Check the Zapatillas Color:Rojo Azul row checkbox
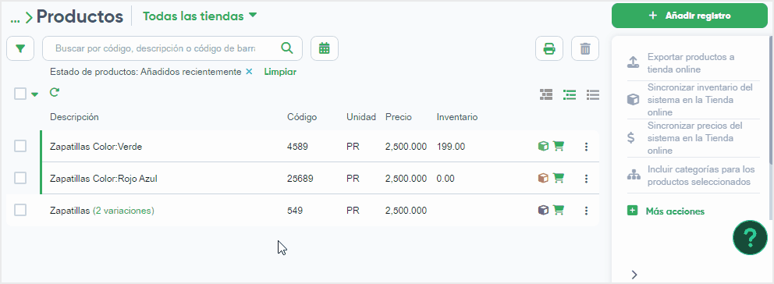The width and height of the screenshot is (774, 284). [20, 178]
